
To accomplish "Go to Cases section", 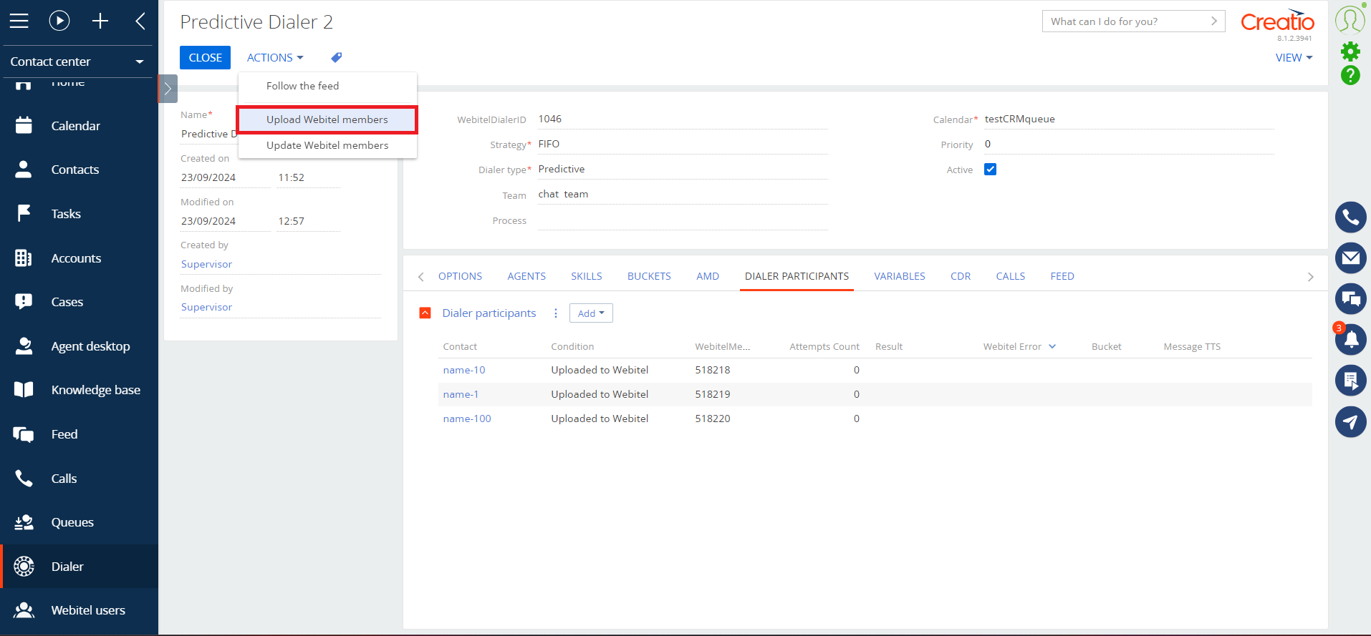I will (x=79, y=302).
